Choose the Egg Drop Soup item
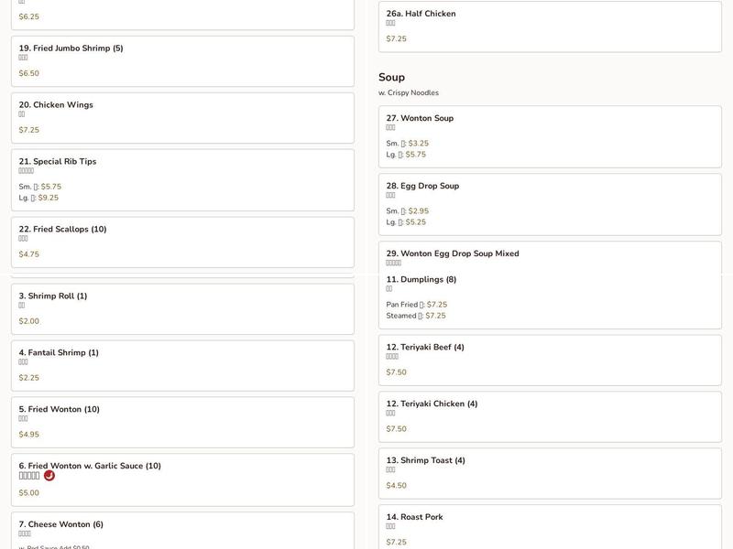733x549 pixels. pos(550,204)
